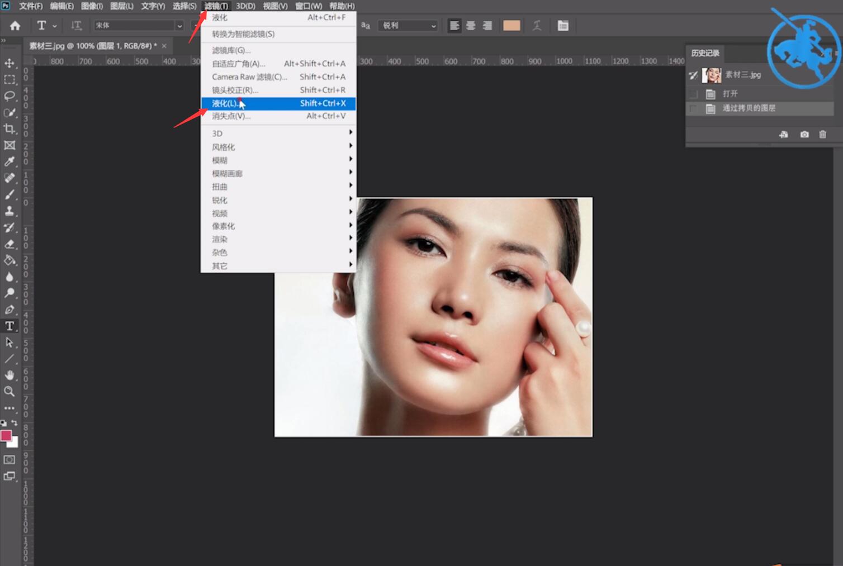Expand the 风格化 filter submenu
Viewport: 843px width, 566px height.
click(278, 147)
